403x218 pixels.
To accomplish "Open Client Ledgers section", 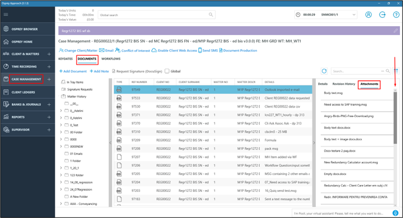I will click(x=23, y=92).
